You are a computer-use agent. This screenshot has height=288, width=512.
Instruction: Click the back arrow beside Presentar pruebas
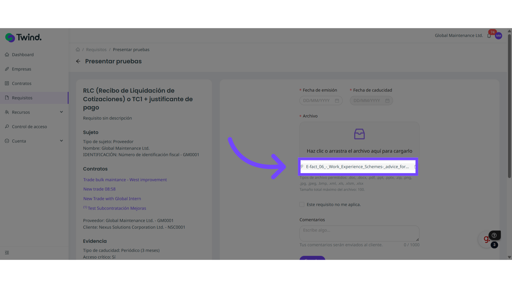point(78,61)
